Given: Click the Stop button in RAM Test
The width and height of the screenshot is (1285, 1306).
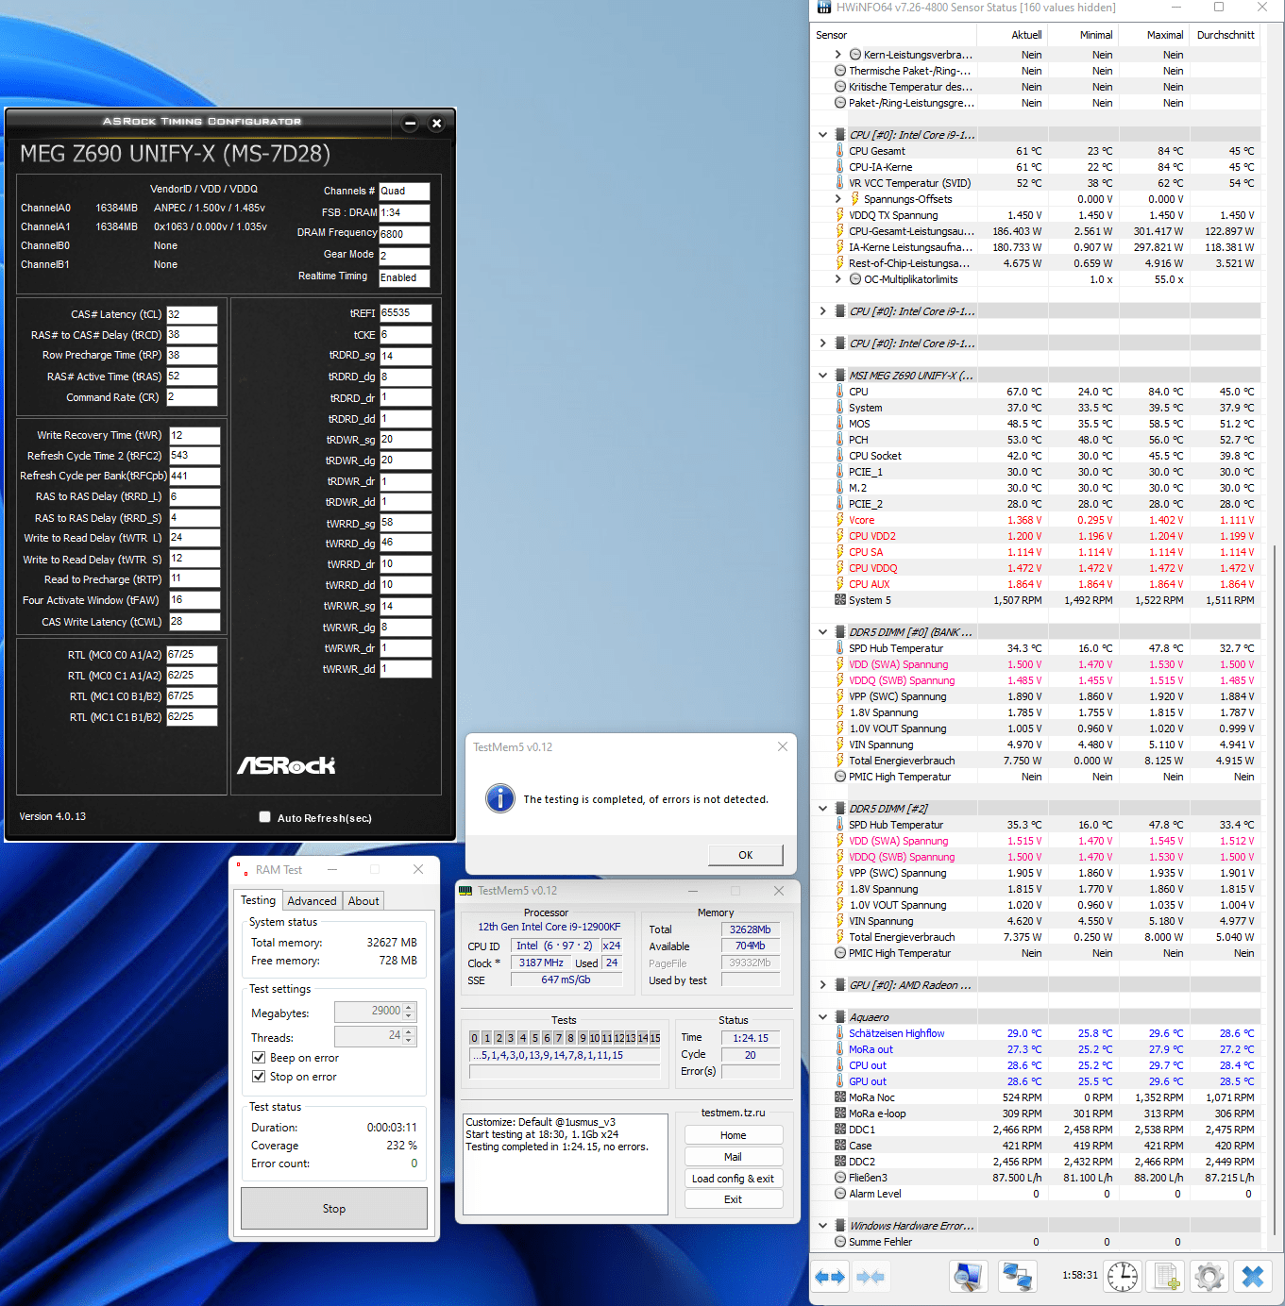Looking at the screenshot, I should click(x=334, y=1209).
